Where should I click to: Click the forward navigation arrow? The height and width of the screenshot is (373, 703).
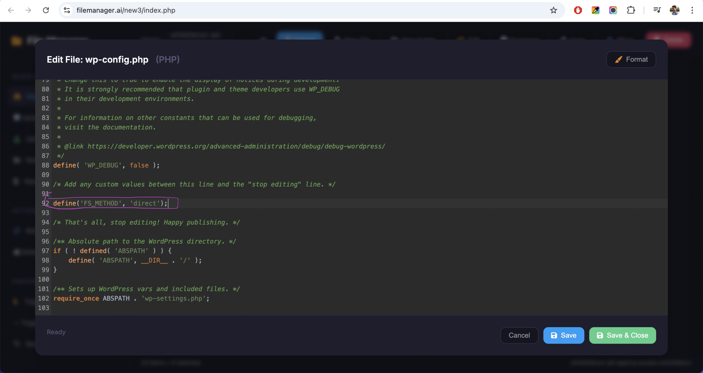point(28,10)
